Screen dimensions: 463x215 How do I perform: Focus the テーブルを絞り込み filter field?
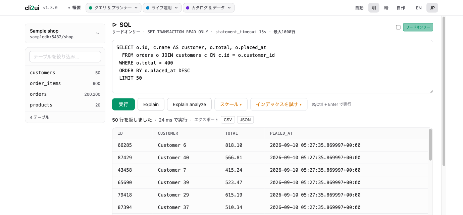click(65, 56)
